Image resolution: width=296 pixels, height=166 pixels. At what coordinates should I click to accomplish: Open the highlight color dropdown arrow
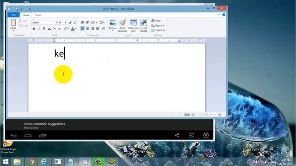click(x=69, y=29)
